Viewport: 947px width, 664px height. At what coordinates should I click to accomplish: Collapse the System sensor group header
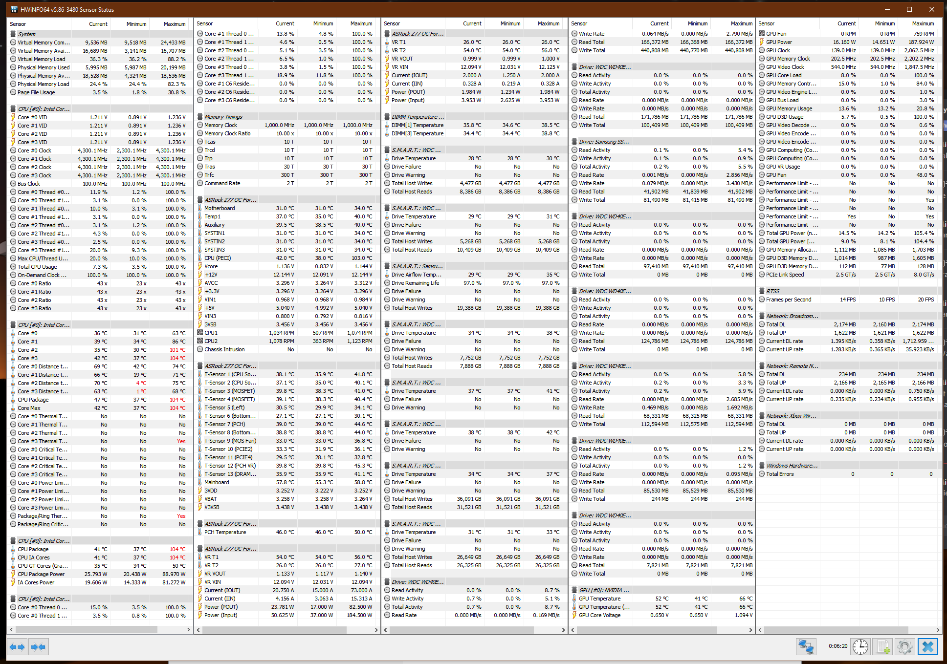click(26, 34)
